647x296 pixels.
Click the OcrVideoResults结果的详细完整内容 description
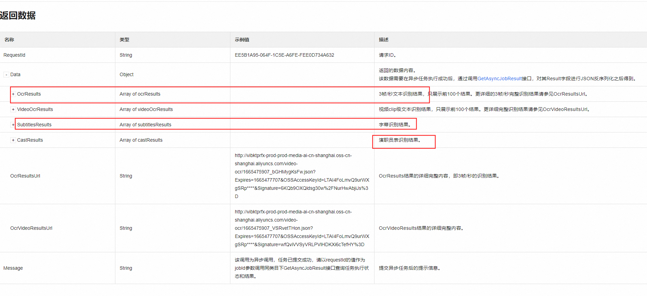[421, 228]
